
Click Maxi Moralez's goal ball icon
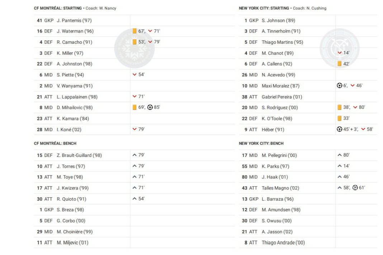tap(340, 86)
